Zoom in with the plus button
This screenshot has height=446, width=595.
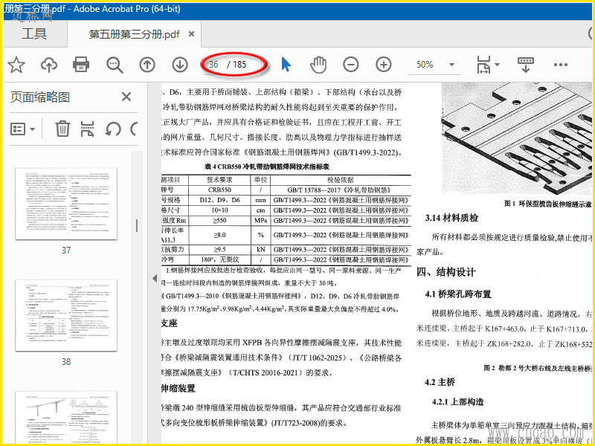point(384,65)
